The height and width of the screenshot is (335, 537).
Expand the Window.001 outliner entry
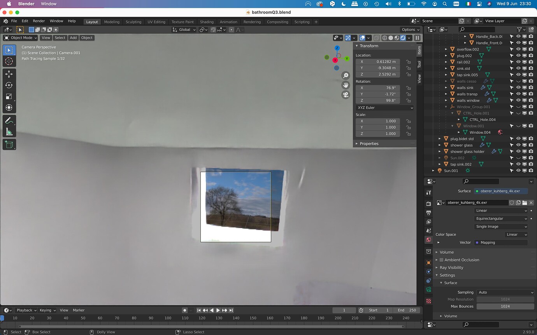click(451, 126)
